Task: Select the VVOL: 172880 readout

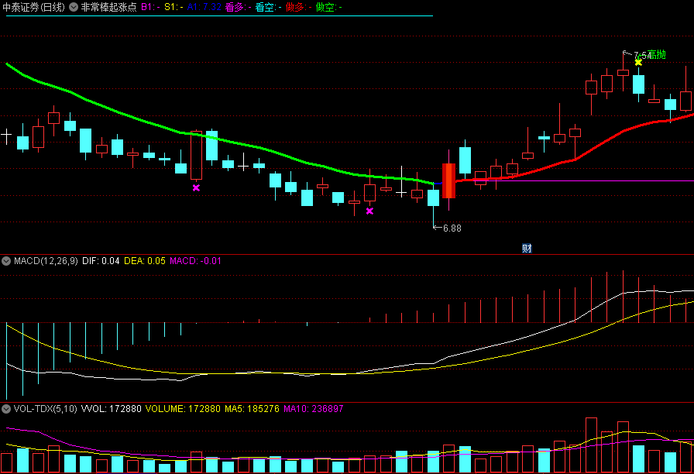Action: [x=111, y=409]
